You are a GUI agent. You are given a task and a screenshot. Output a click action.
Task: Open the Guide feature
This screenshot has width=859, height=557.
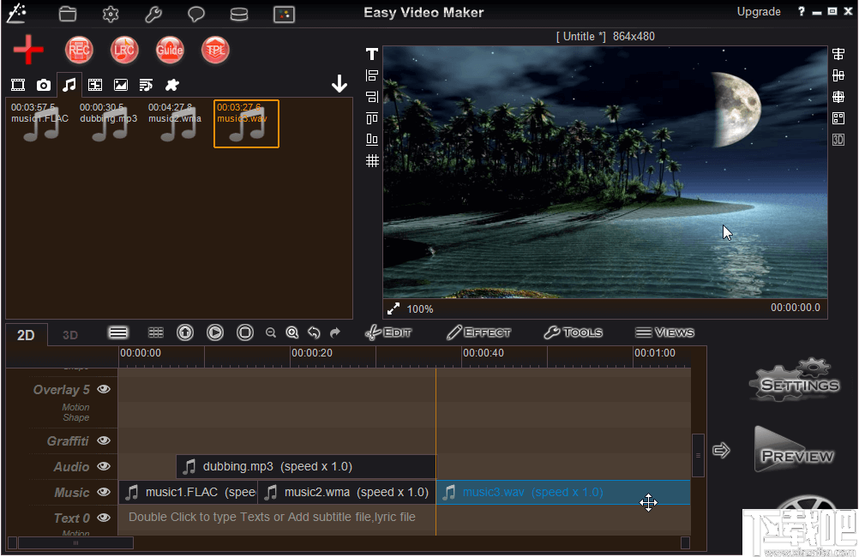pyautogui.click(x=170, y=50)
